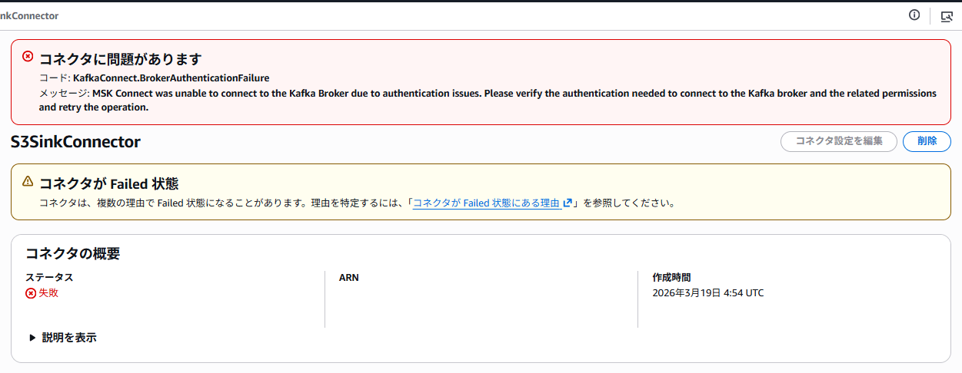The height and width of the screenshot is (373, 962).
Task: Click the external link icon beside the Failed reason link
Action: pos(568,203)
